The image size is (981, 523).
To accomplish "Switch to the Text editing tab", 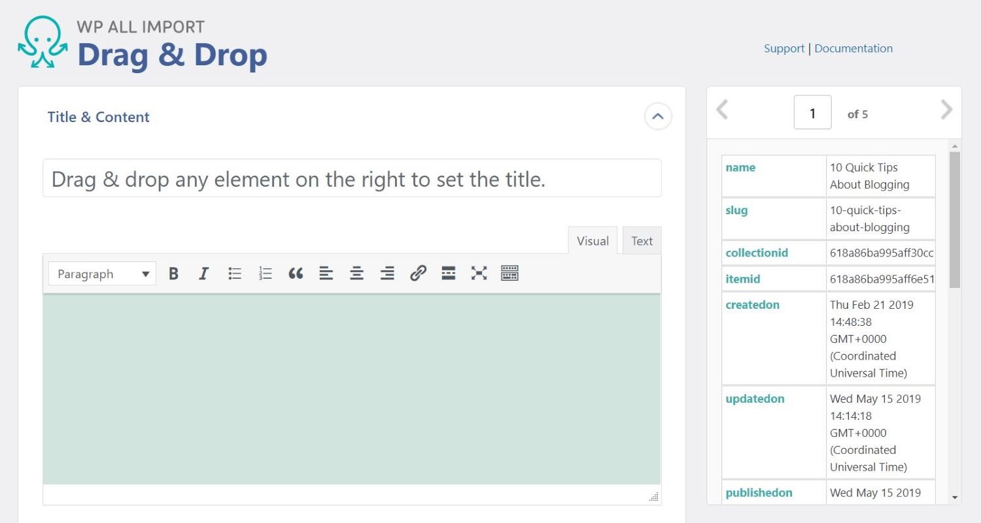I will click(x=642, y=240).
